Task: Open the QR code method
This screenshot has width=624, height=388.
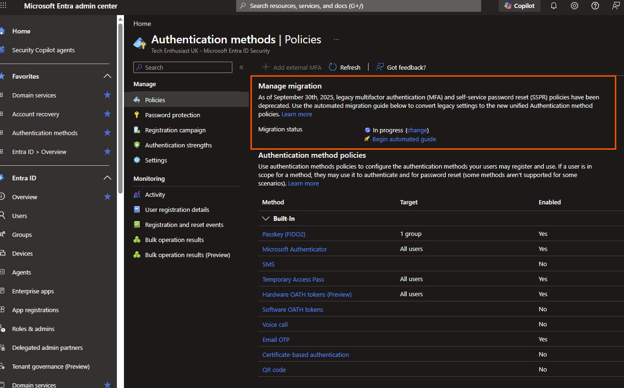Action: tap(274, 370)
